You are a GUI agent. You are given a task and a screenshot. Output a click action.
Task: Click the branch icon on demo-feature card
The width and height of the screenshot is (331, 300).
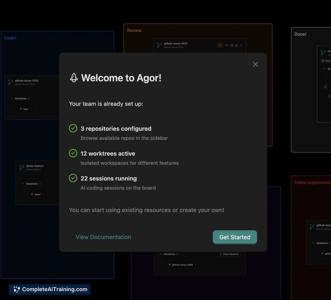[22, 167]
